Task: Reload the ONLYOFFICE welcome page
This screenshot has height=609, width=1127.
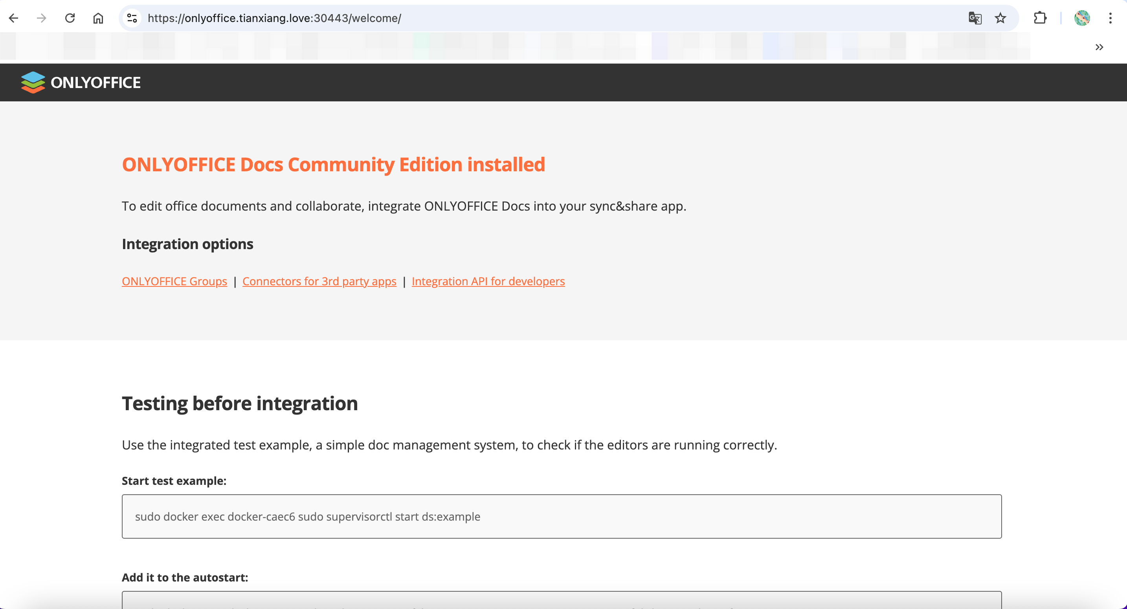Action: point(70,18)
